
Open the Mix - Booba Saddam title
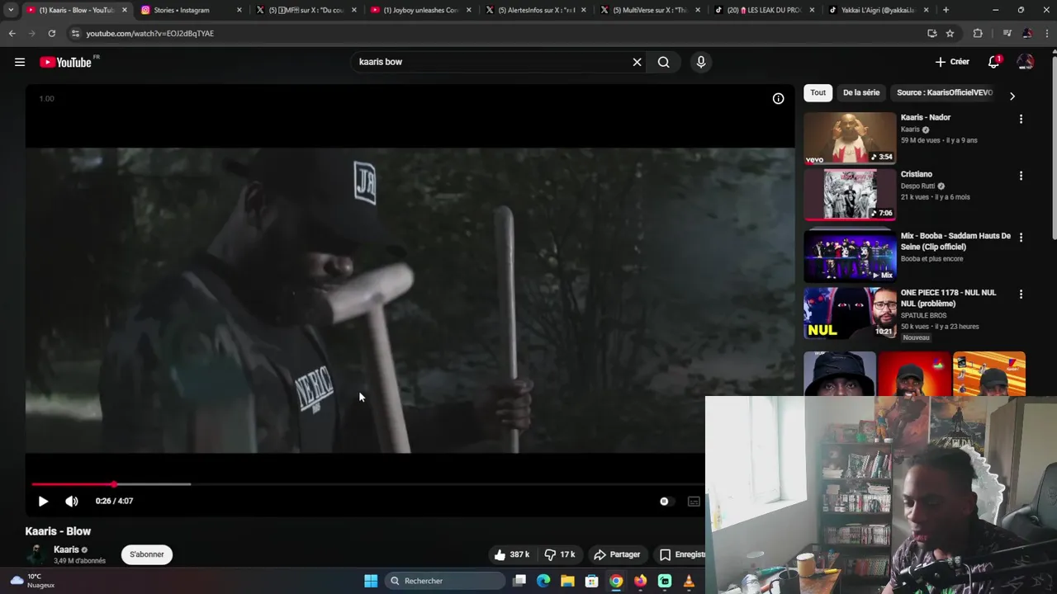[x=955, y=241]
